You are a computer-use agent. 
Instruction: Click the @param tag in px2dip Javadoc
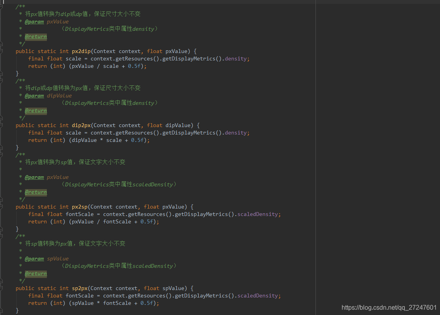34,21
